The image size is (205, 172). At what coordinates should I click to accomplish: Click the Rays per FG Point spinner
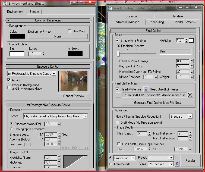192,66
